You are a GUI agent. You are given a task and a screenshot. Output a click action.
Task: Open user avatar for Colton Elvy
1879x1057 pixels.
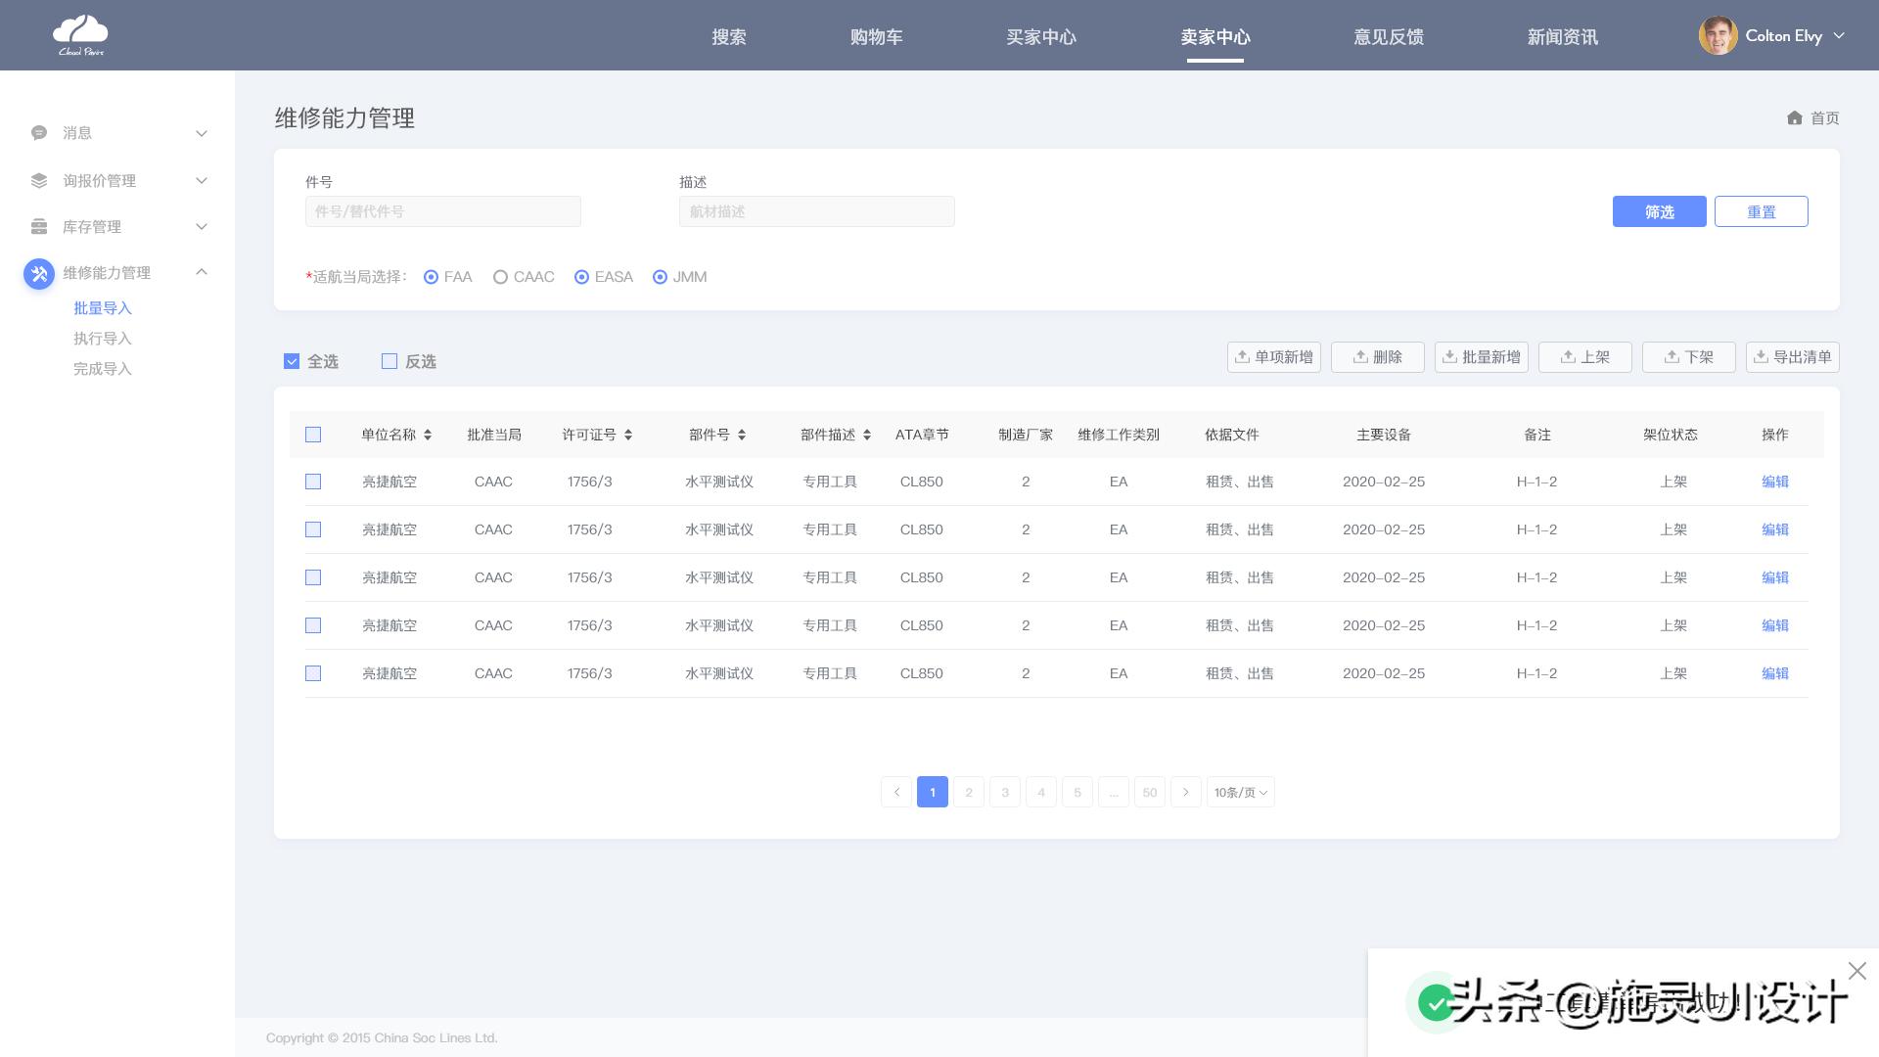(x=1718, y=36)
